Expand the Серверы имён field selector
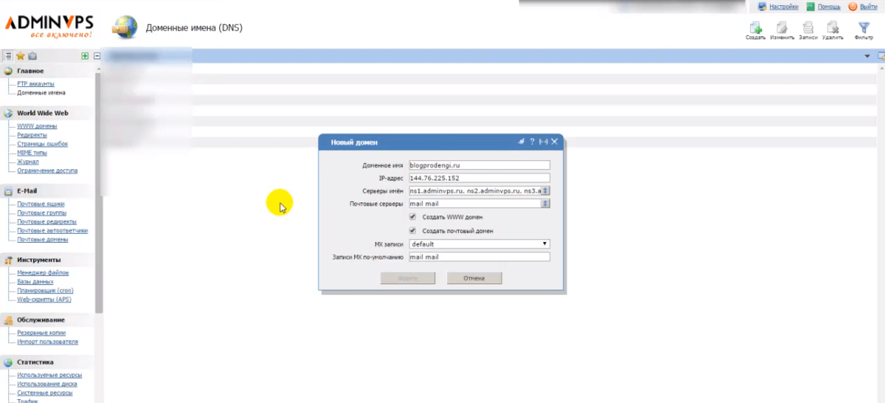This screenshot has height=403, width=885. point(546,191)
